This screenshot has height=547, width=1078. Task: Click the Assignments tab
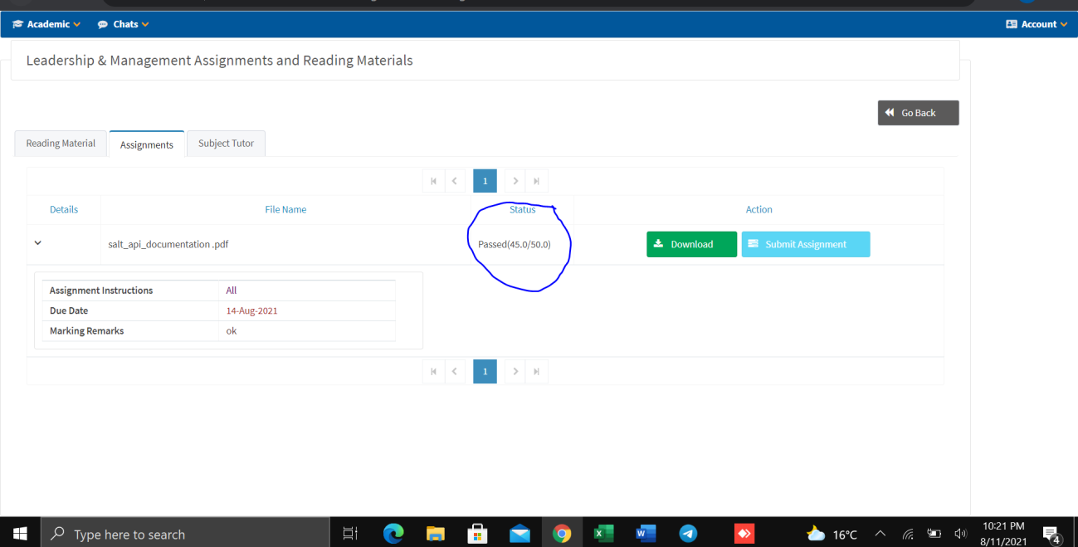coord(147,144)
